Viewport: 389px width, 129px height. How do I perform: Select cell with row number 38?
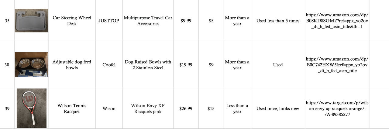point(7,65)
